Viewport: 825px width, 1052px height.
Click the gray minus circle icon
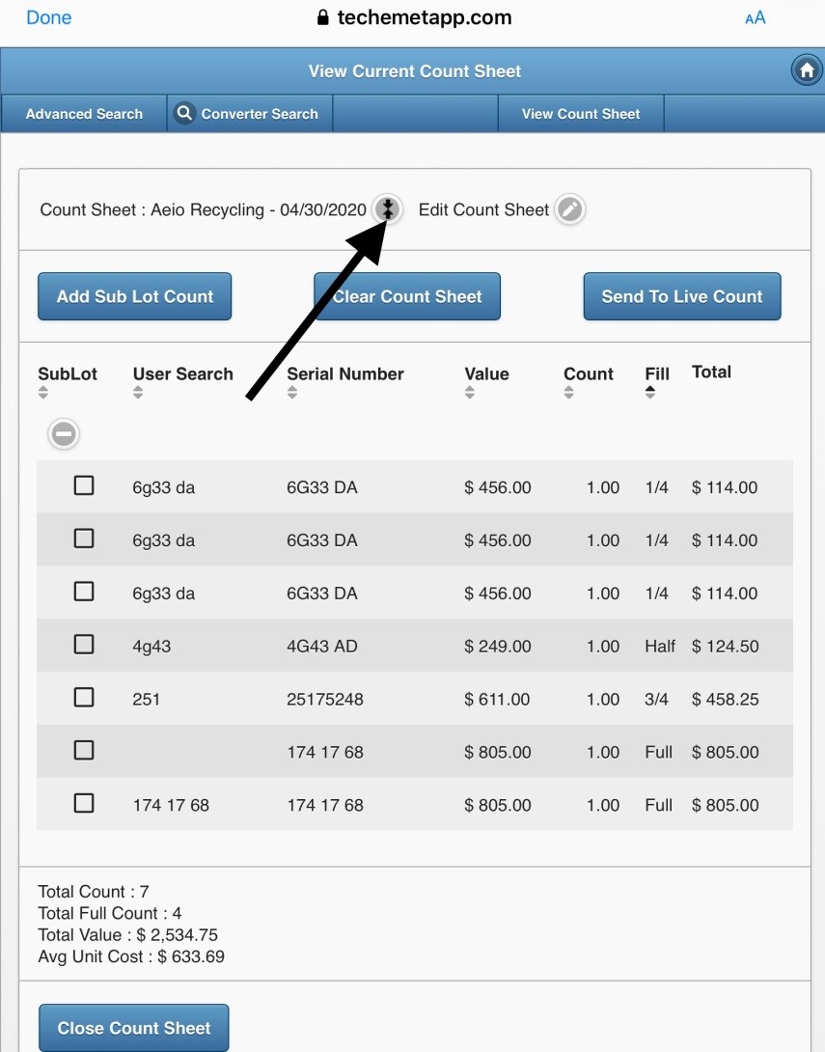point(64,434)
